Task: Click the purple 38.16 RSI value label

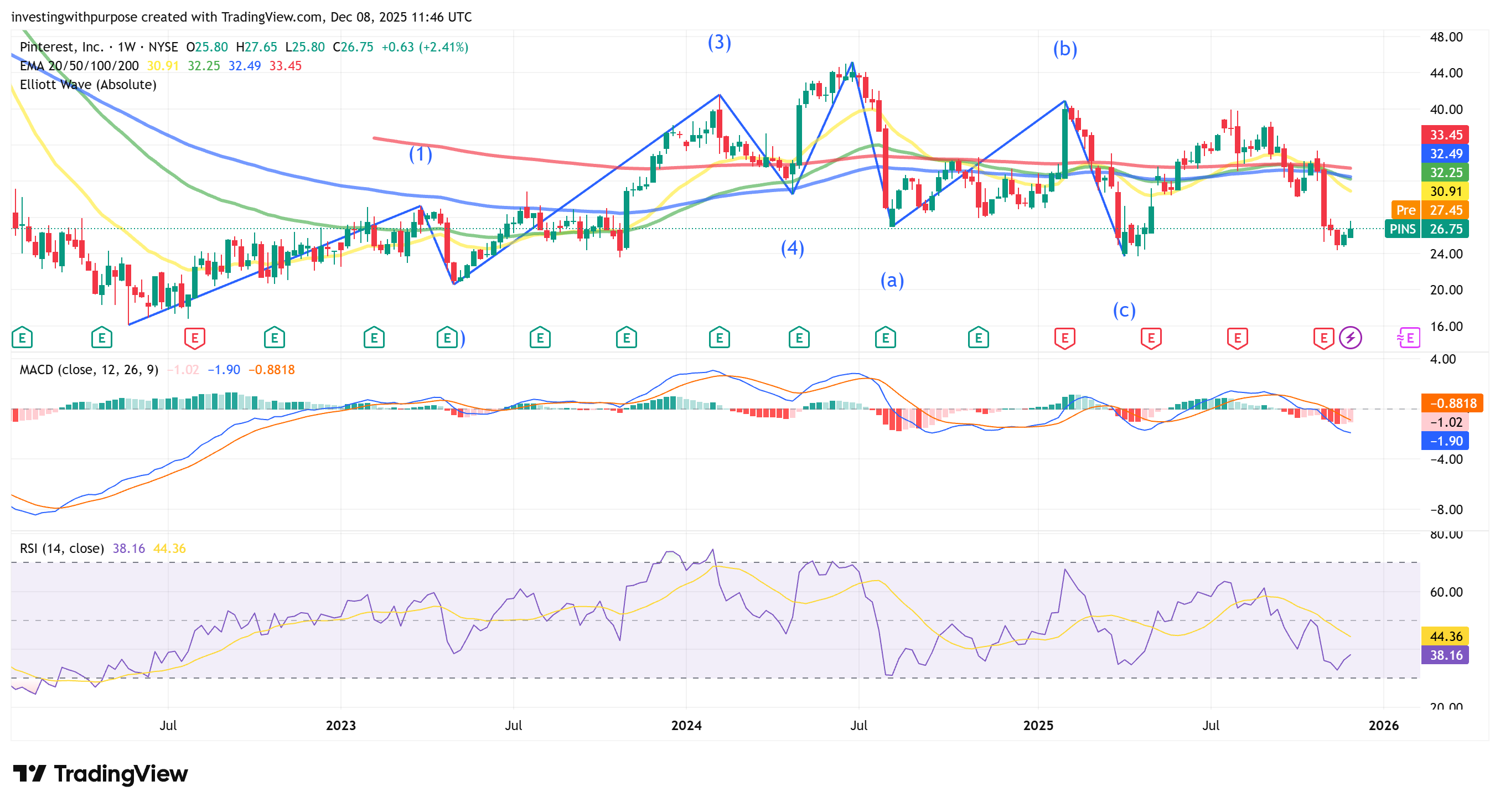Action: coord(1445,655)
